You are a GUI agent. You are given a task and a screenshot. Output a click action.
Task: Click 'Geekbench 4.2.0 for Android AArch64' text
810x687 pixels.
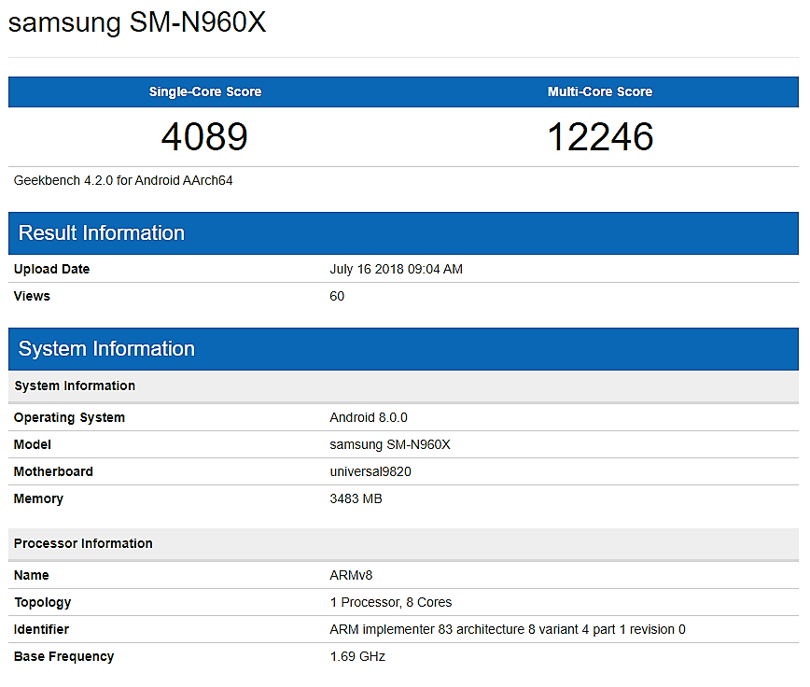point(123,180)
